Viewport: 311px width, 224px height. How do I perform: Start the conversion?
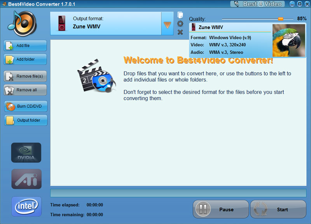click(278, 209)
